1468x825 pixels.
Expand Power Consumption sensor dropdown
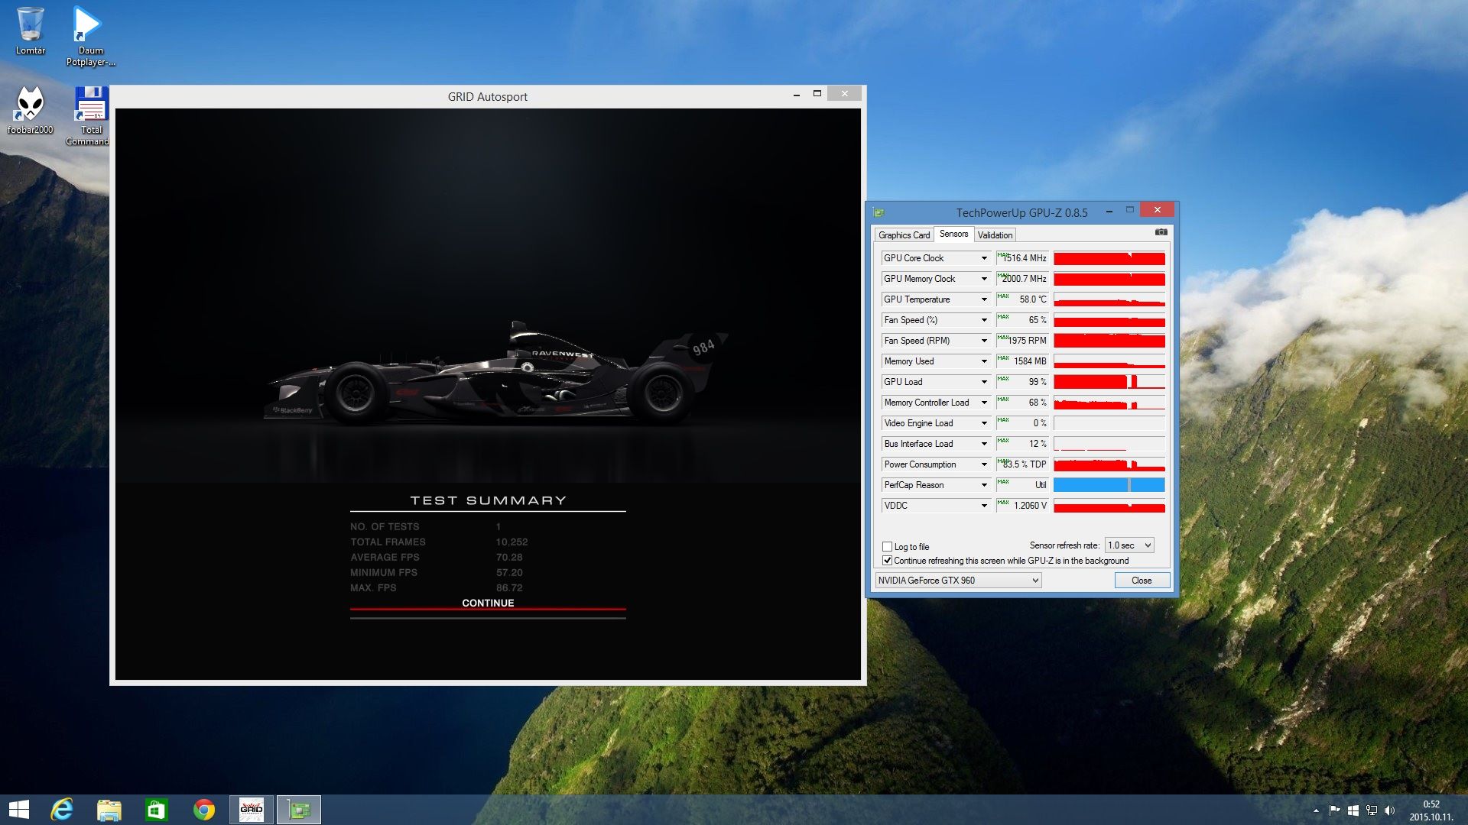pos(984,464)
